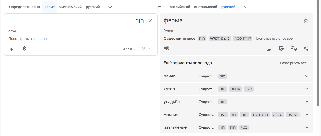Image resolution: width=321 pixels, height=136 pixels.
Task: Select Определить язык source tab
Action: tap(24, 7)
